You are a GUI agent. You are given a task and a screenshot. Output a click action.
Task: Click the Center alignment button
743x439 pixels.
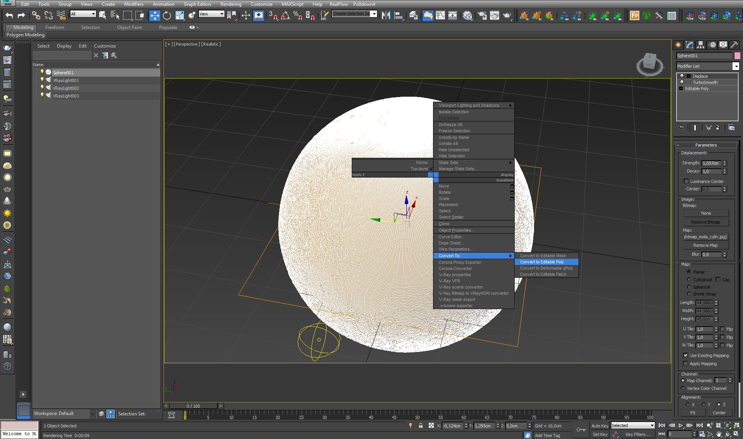pos(719,413)
